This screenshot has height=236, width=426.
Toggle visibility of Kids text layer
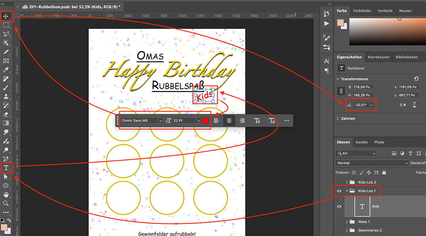(x=339, y=206)
